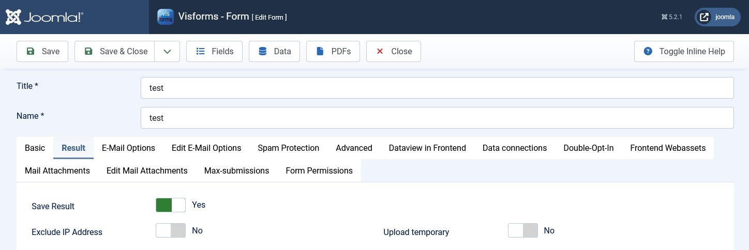Click the Visforms app icon

(166, 17)
